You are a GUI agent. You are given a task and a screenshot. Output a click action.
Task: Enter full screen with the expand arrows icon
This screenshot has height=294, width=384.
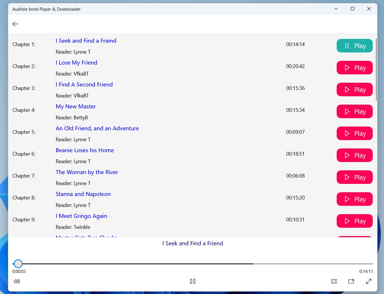tap(368, 281)
